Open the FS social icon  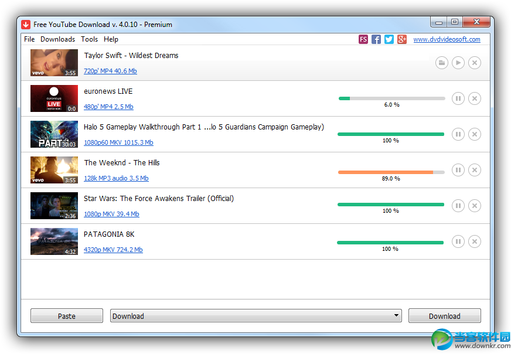pyautogui.click(x=363, y=39)
